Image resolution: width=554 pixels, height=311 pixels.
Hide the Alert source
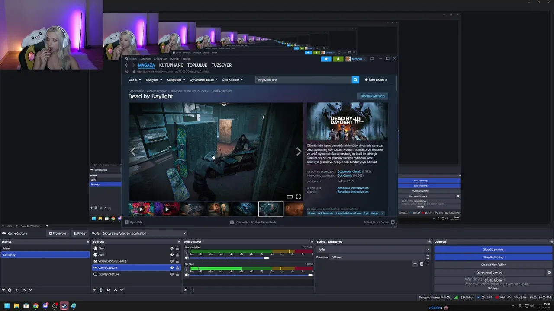tap(172, 255)
